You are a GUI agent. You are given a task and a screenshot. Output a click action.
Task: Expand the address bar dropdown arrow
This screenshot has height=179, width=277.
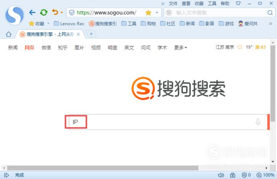point(157,12)
